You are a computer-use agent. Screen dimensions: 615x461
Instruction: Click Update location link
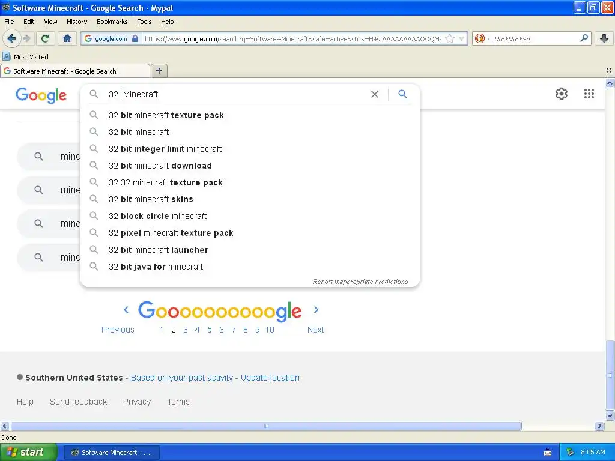point(270,378)
